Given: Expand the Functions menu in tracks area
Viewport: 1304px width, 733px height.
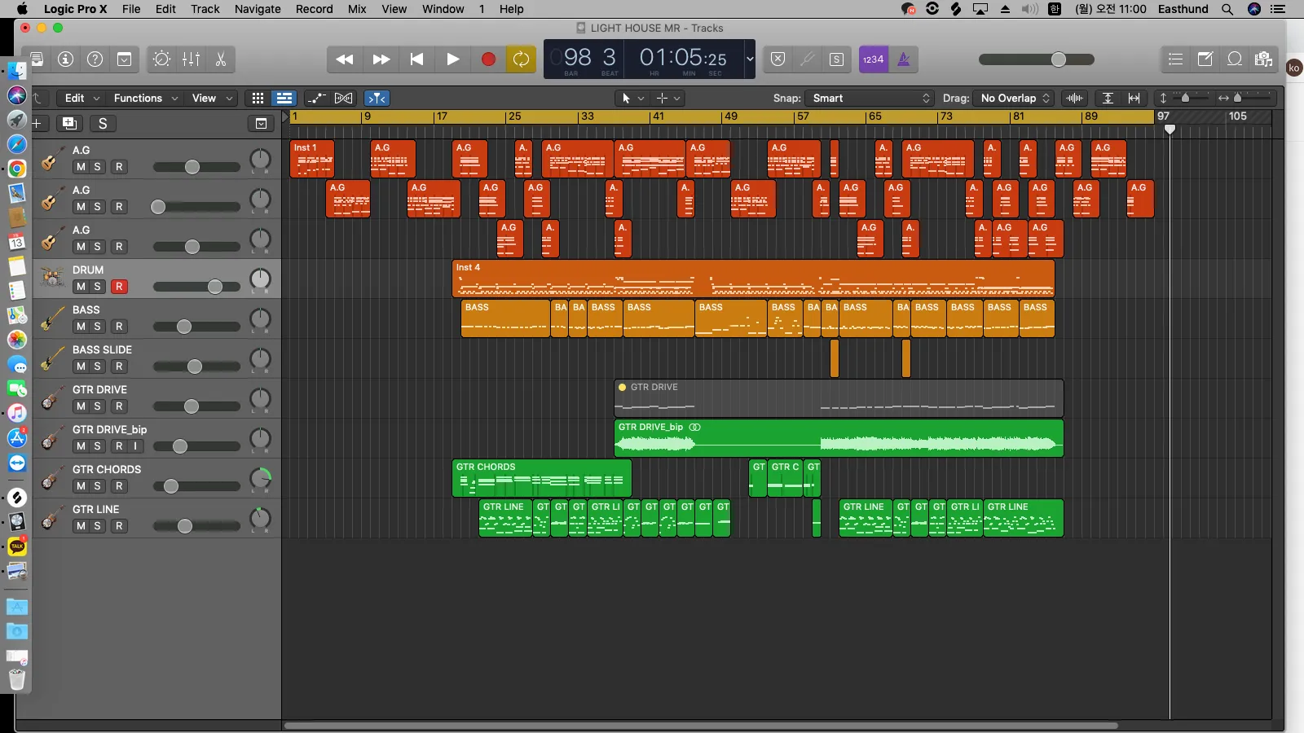Looking at the screenshot, I should click(x=145, y=98).
